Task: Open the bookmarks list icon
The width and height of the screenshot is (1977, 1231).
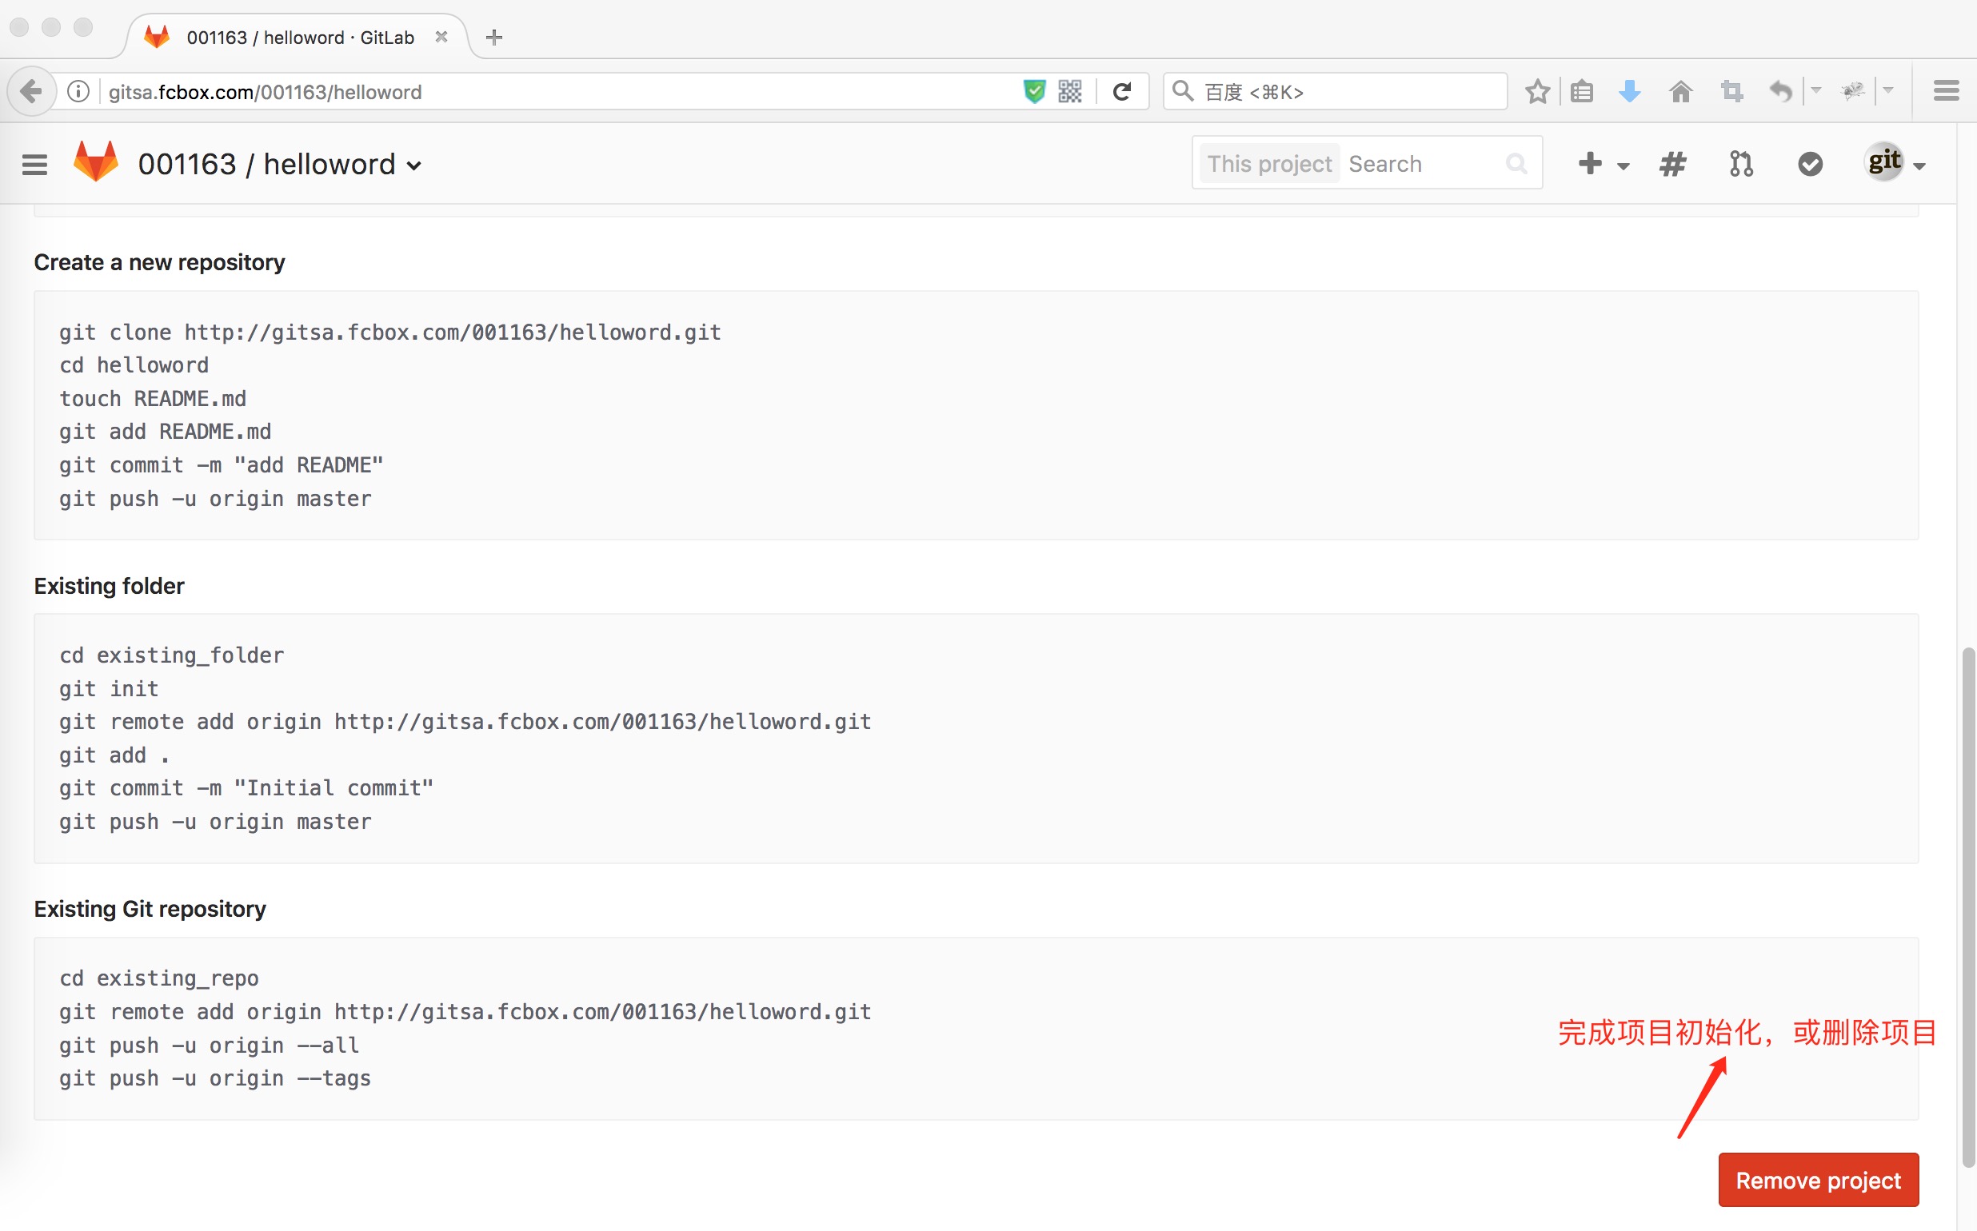Action: (1582, 91)
